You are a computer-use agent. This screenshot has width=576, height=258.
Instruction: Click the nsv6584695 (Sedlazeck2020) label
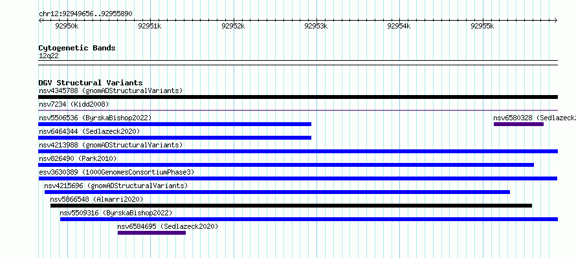pos(168,226)
